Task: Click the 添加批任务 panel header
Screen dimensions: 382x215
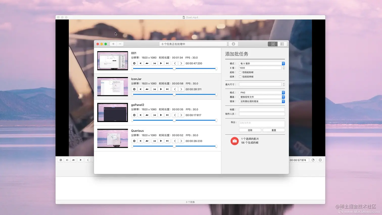Action: click(x=236, y=54)
